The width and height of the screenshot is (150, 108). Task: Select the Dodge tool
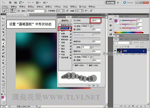pyautogui.click(x=3, y=63)
